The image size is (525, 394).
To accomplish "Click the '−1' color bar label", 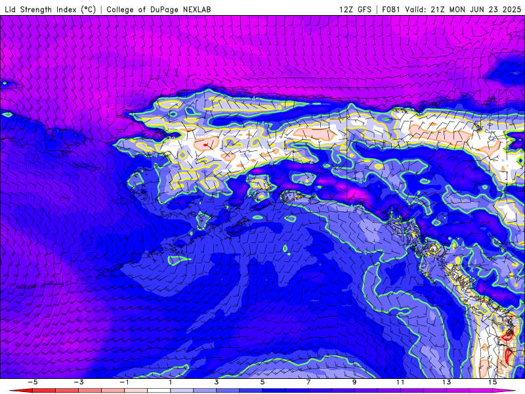I will [124, 382].
